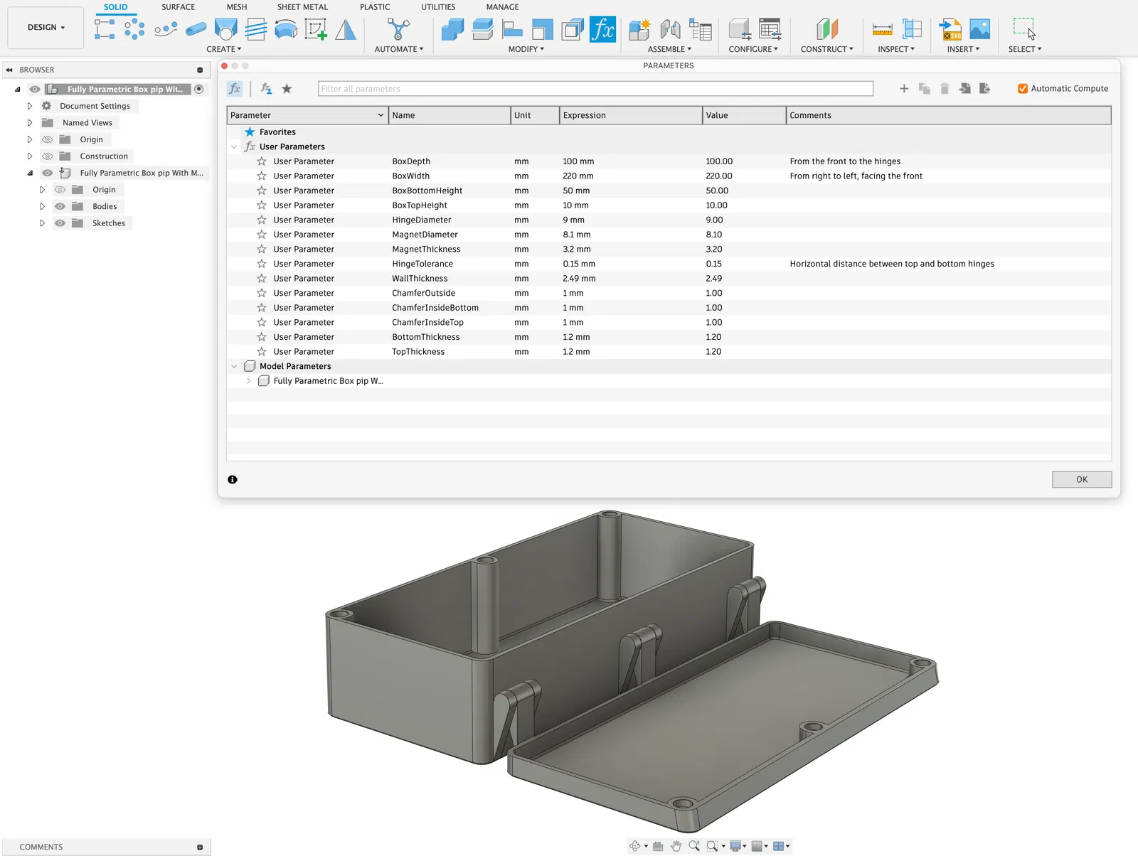This screenshot has height=856, width=1138.
Task: Click the Filter all parameters field
Action: 595,89
